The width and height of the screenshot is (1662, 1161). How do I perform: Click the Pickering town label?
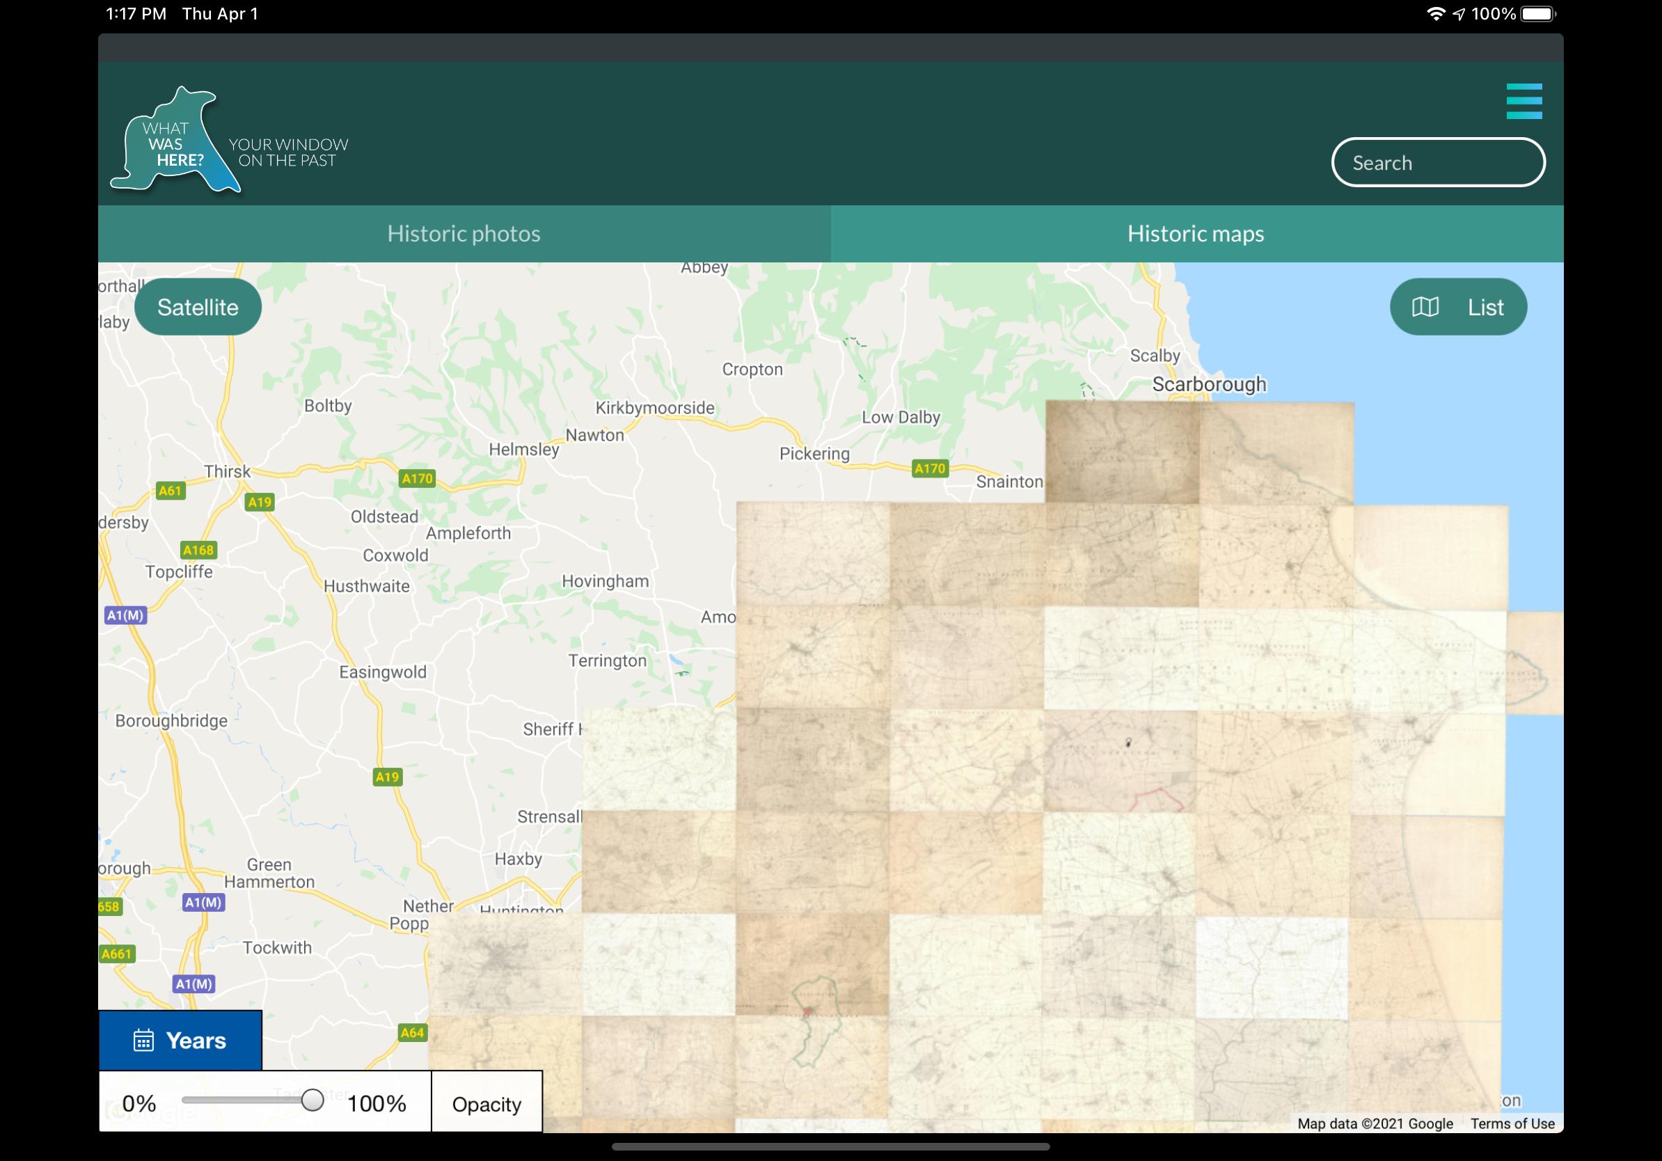coord(814,454)
